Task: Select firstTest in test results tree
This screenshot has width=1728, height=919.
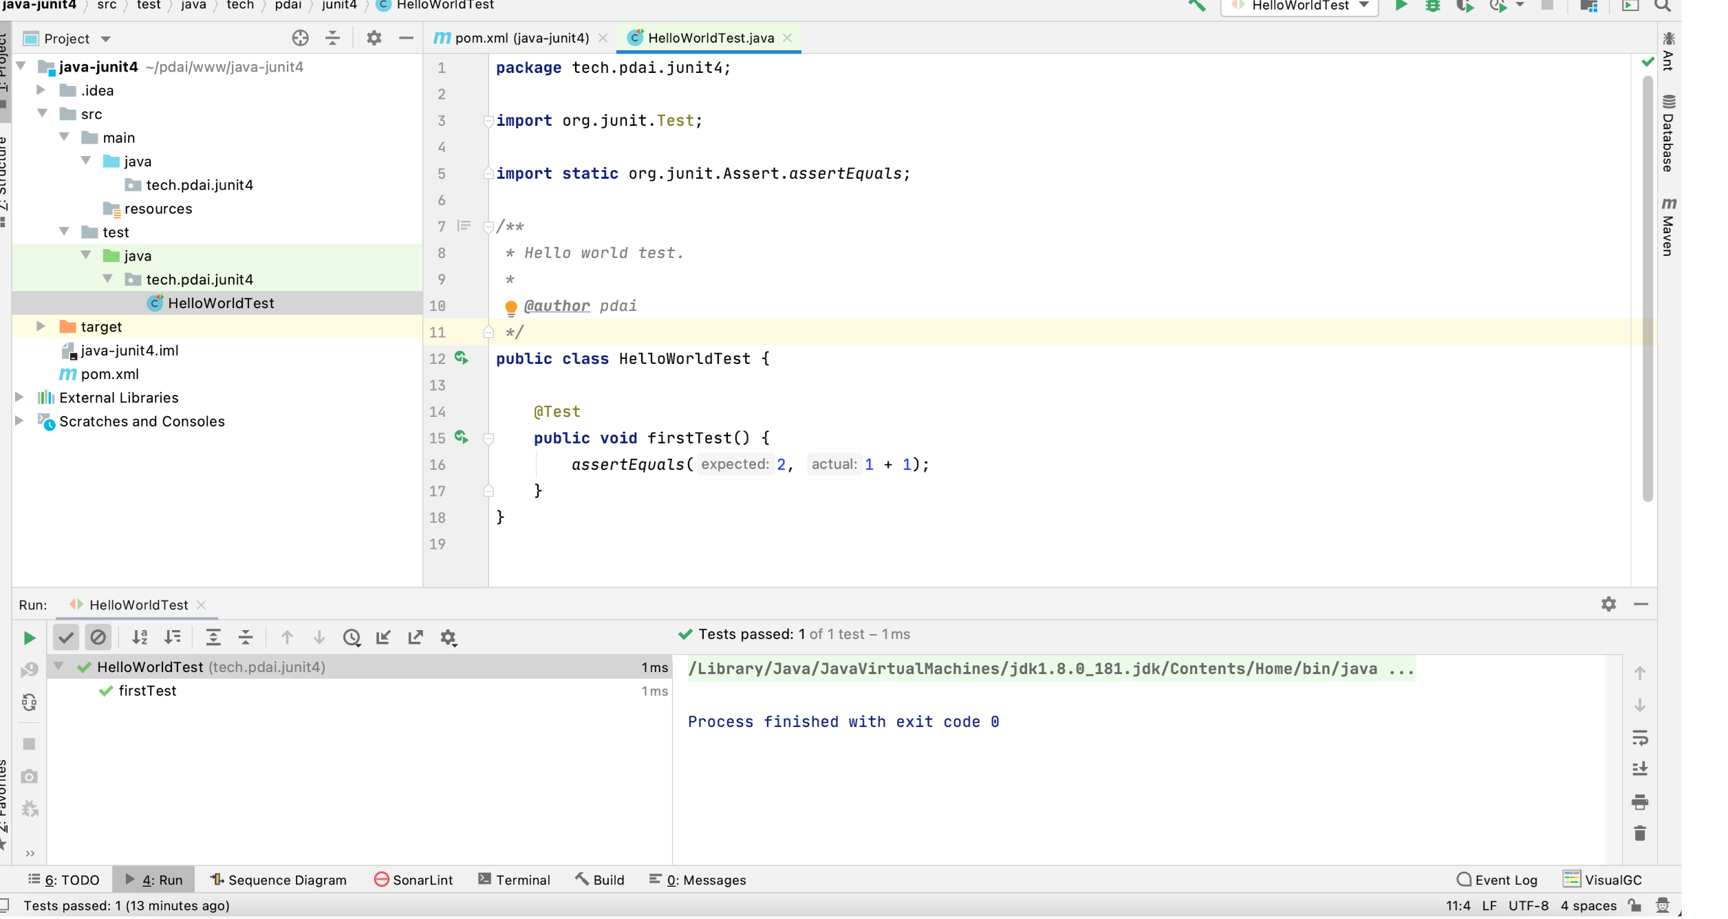Action: pyautogui.click(x=147, y=690)
